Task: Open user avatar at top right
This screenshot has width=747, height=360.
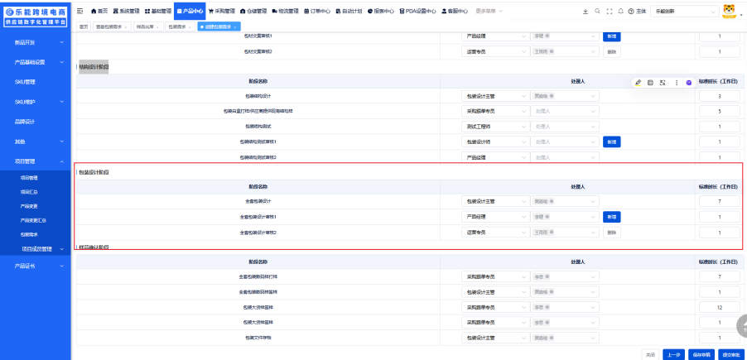Action: tap(730, 11)
